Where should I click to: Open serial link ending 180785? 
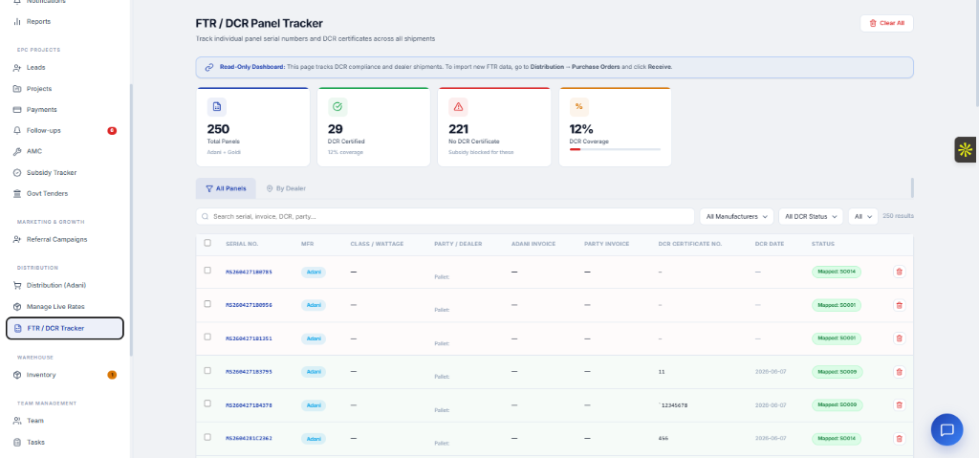tap(250, 272)
